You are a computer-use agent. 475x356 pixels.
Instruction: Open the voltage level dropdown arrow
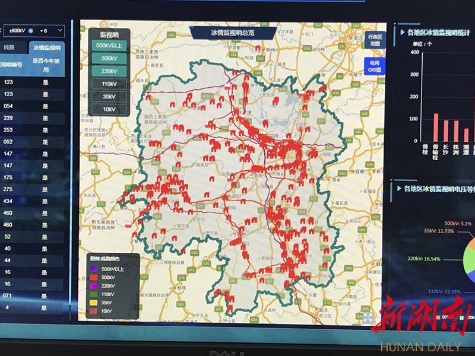(x=59, y=30)
